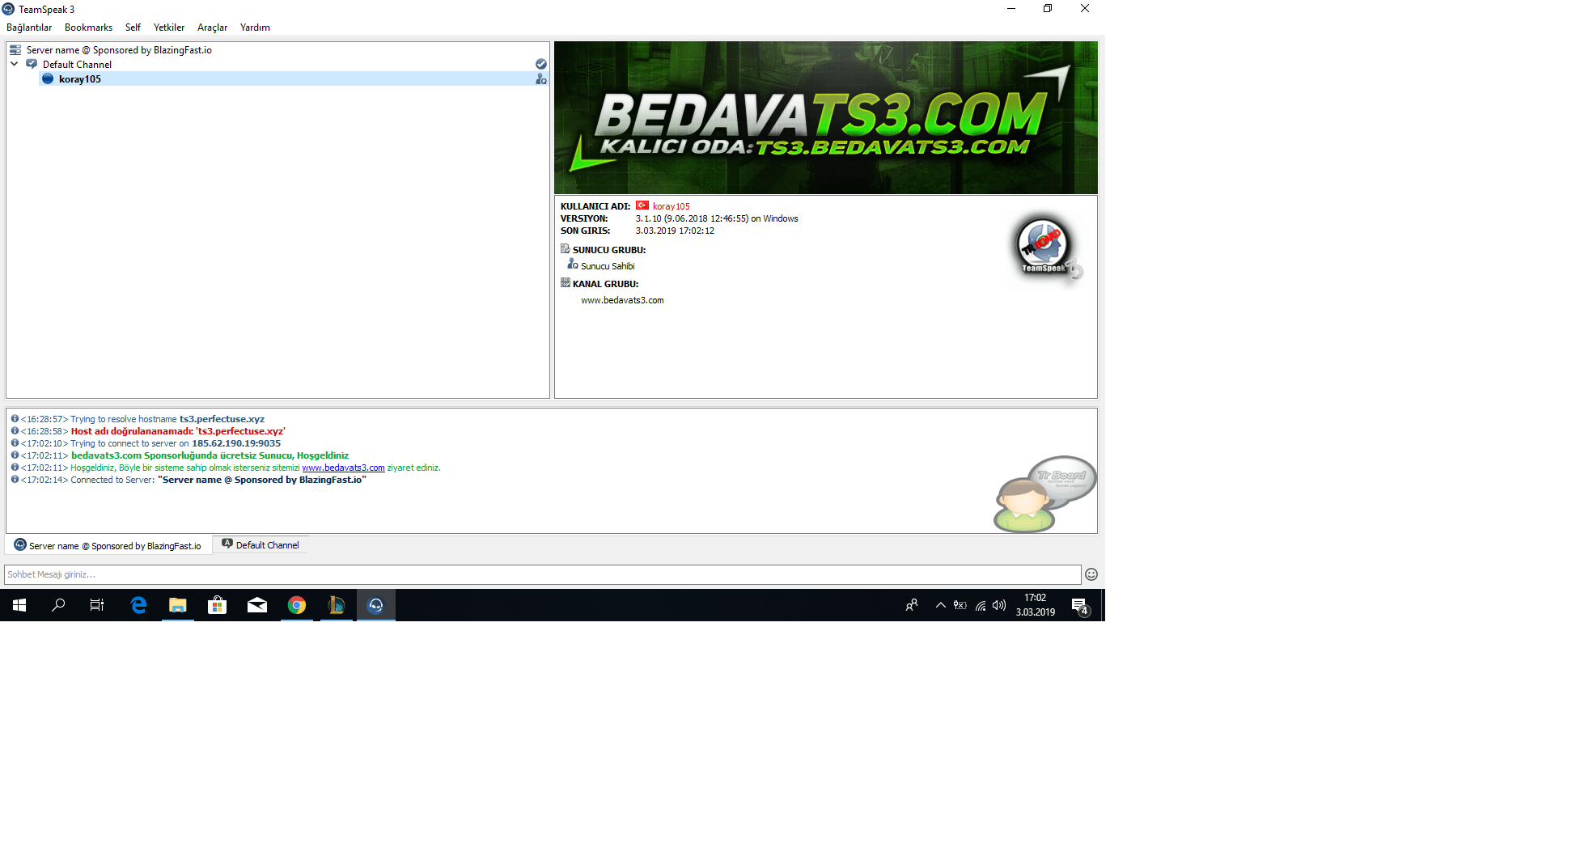1576x851 pixels.
Task: Open the network Wi-Fi tray icon
Action: [981, 605]
